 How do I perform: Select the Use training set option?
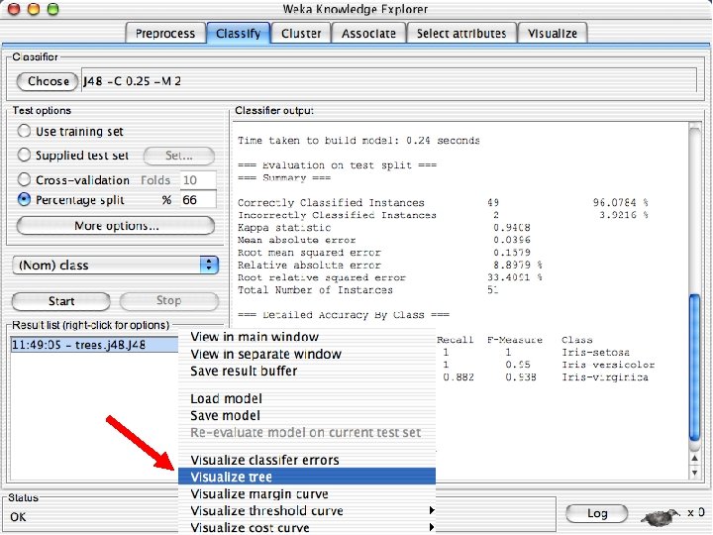(x=70, y=132)
